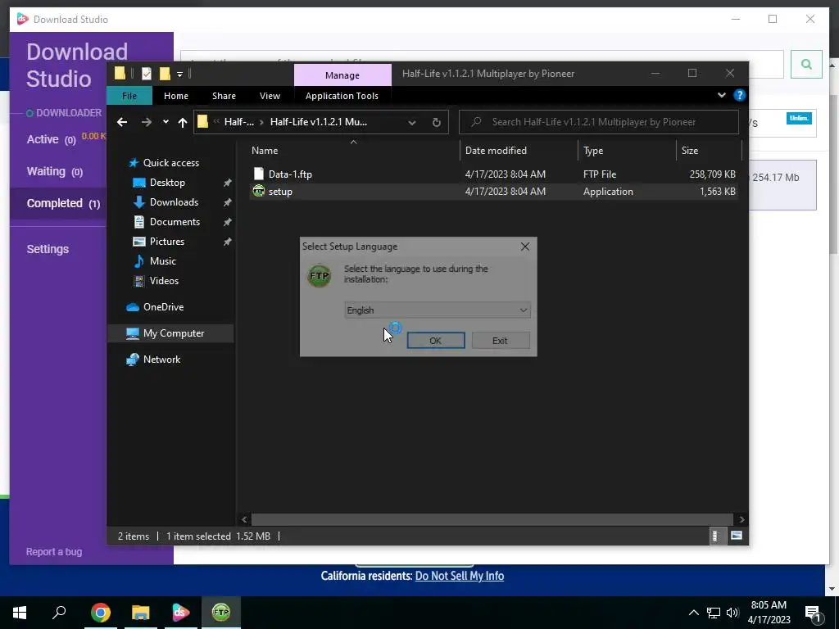Click the search button in Download Studio

pyautogui.click(x=806, y=64)
